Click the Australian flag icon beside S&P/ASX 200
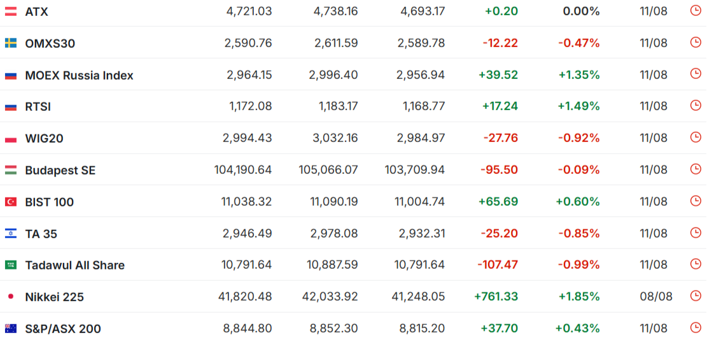 (11, 329)
